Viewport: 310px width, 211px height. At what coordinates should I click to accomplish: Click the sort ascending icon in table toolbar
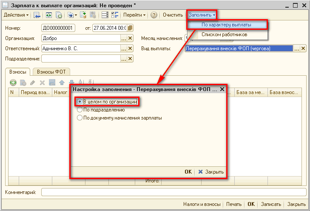point(80,83)
